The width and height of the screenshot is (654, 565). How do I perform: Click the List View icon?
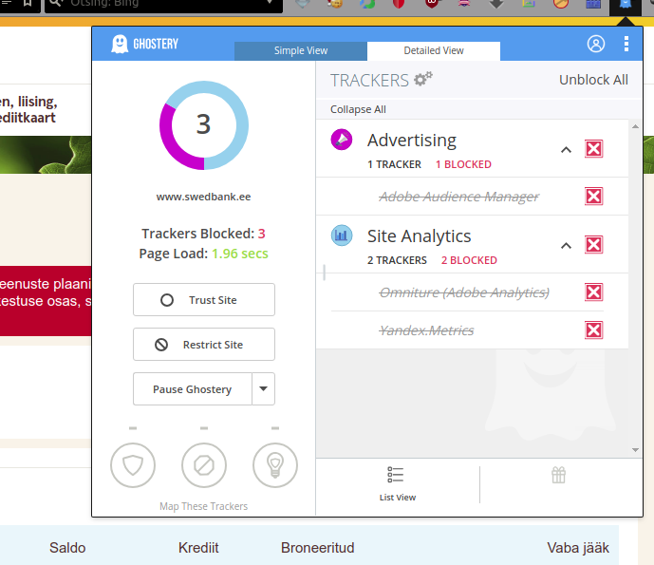(396, 475)
